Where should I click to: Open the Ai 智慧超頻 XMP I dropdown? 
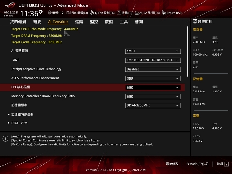point(153,51)
